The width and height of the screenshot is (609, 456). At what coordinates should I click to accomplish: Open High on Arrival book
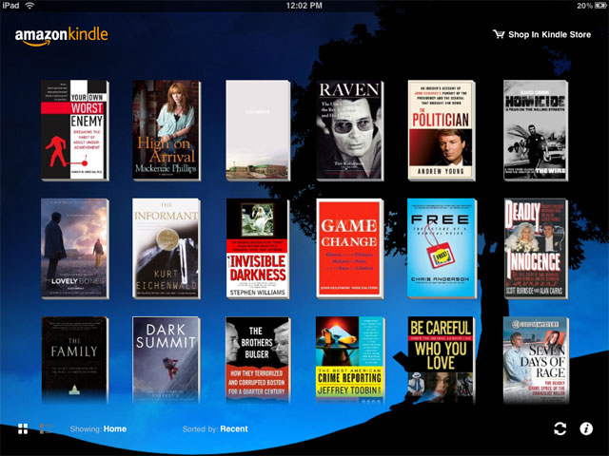point(167,130)
